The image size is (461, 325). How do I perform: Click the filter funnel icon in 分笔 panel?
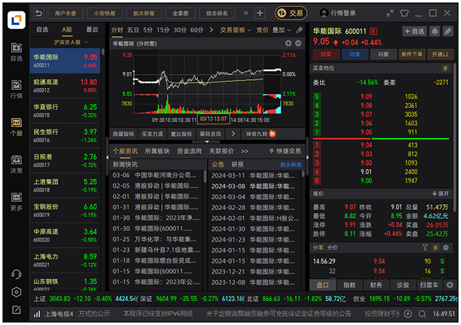pyautogui.click(x=425, y=247)
